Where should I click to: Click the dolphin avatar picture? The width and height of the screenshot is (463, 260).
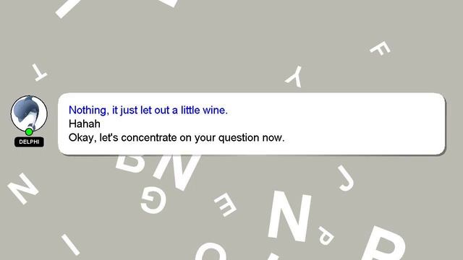click(29, 113)
